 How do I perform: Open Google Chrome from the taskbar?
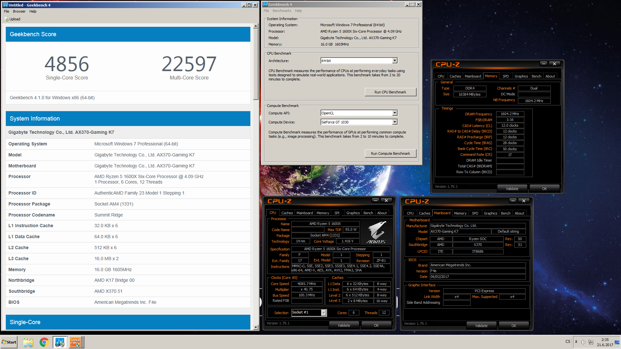point(44,342)
